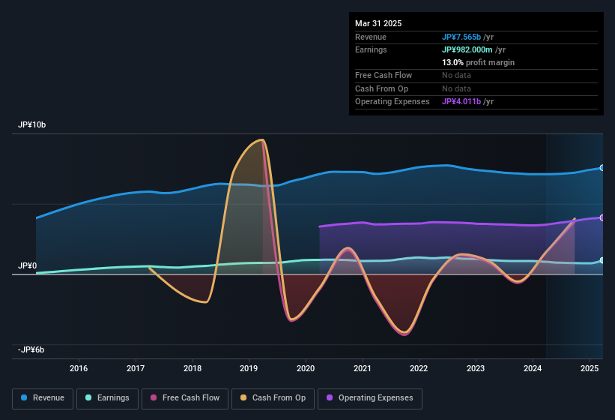Click the 2017 x-axis label
615x420 pixels.
click(136, 368)
